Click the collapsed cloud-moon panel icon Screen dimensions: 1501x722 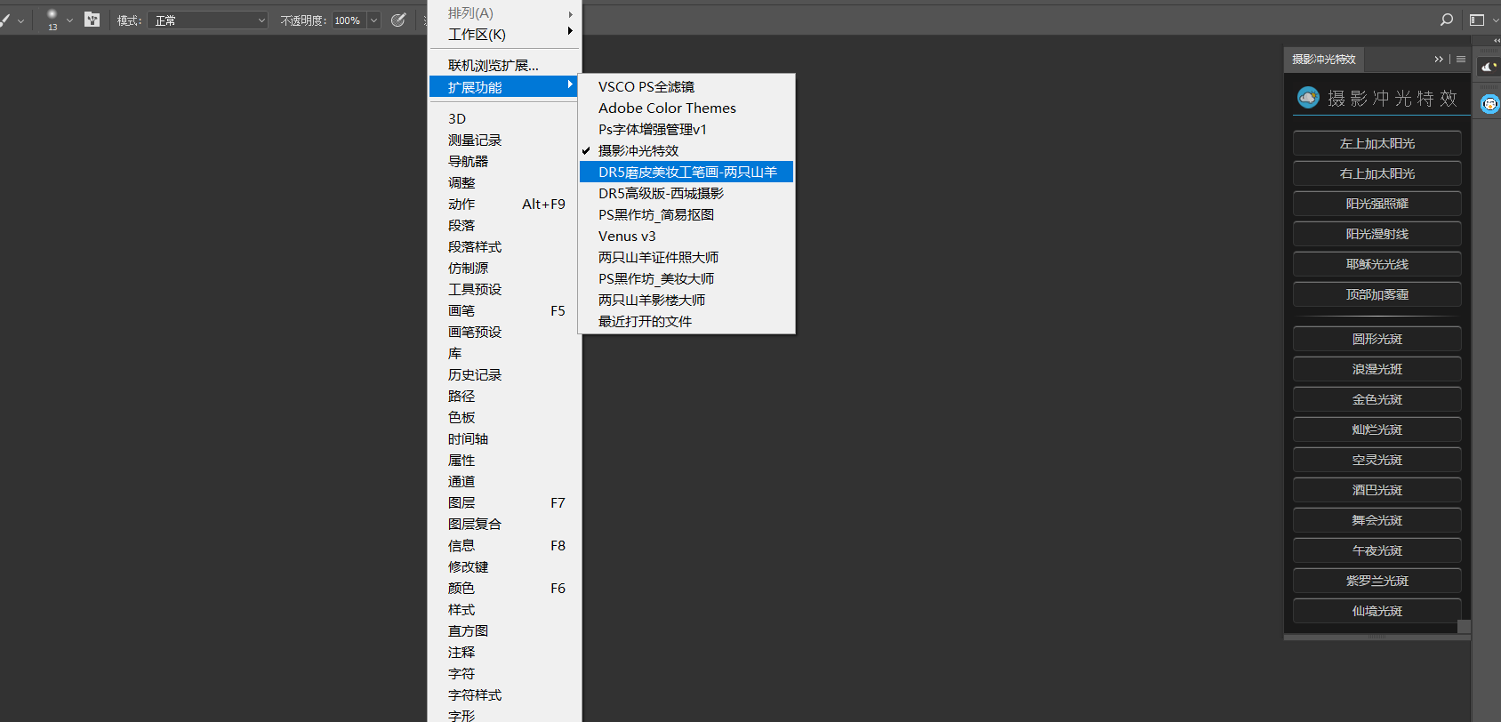[1489, 67]
